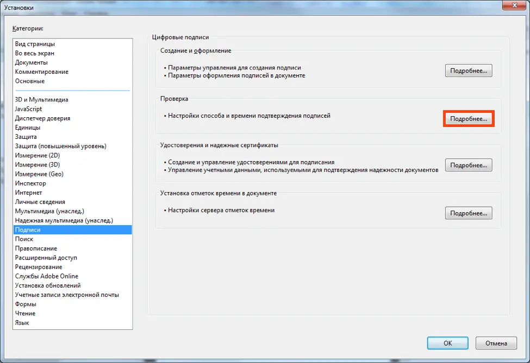Screen dimensions: 530x363
Task: Open JavaScript preferences category
Action: pyautogui.click(x=29, y=109)
